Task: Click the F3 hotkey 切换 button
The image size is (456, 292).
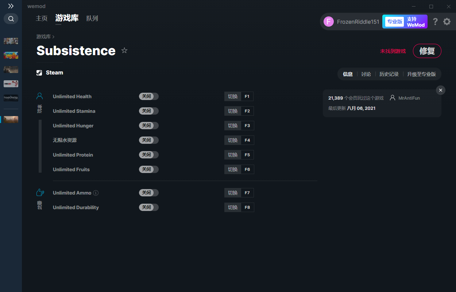Action: [239, 126]
